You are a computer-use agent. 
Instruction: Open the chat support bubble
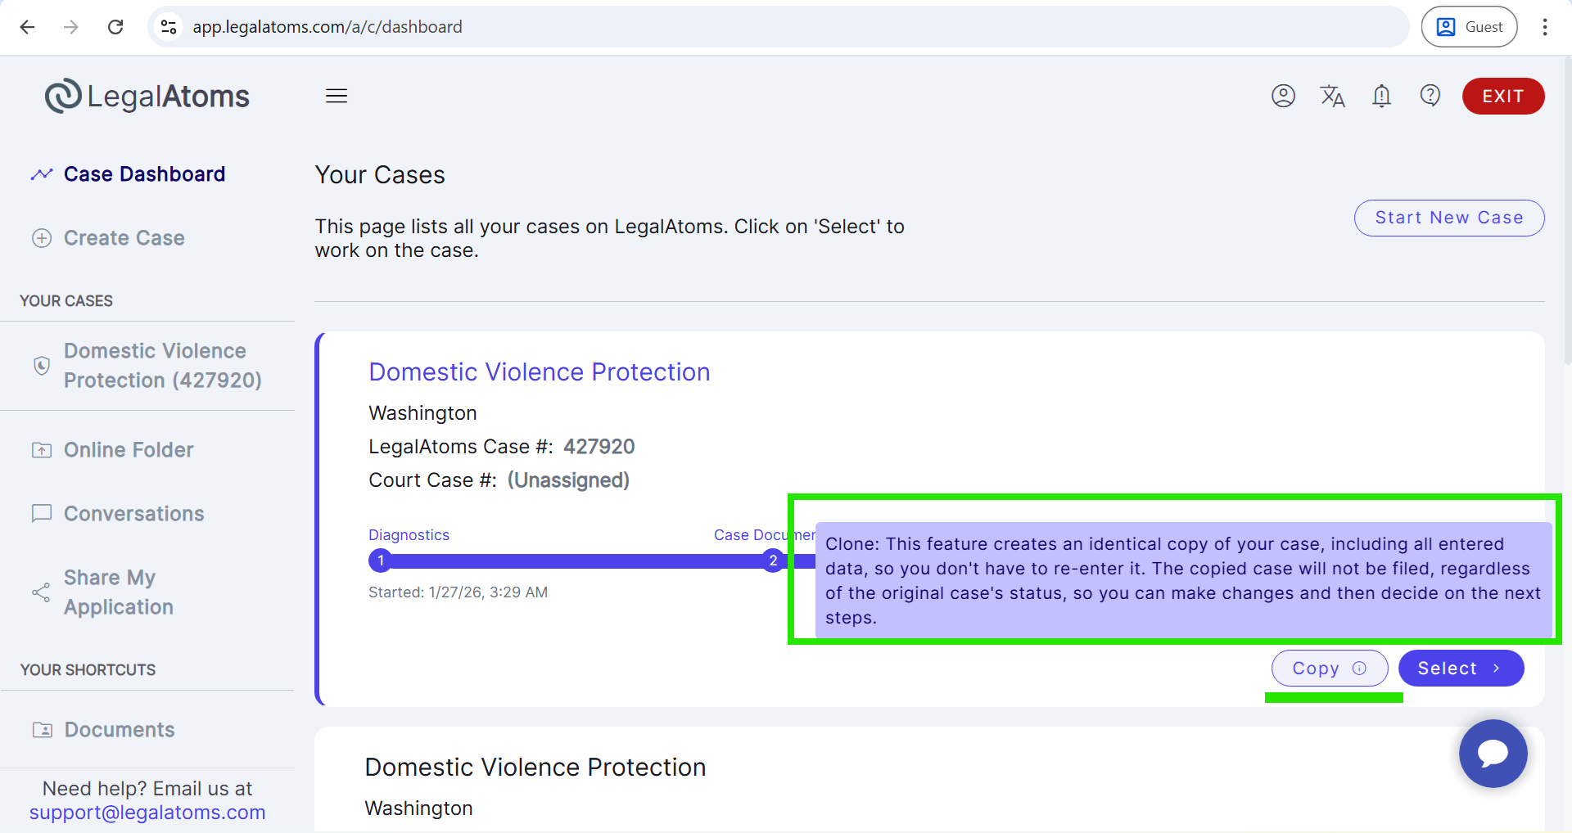click(1493, 753)
